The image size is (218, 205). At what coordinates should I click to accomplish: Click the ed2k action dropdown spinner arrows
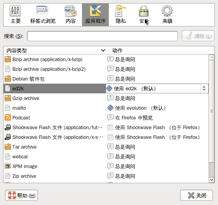coord(204,88)
